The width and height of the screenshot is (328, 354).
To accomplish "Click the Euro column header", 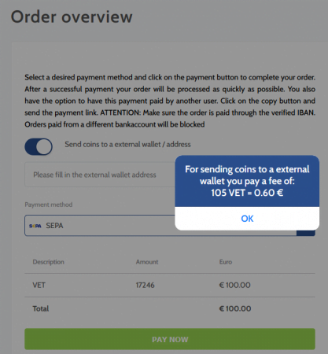I will tap(226, 262).
